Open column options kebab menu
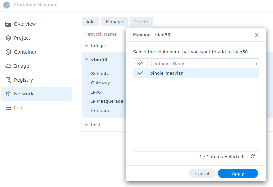This screenshot has height=187, width=273. coord(257,63)
